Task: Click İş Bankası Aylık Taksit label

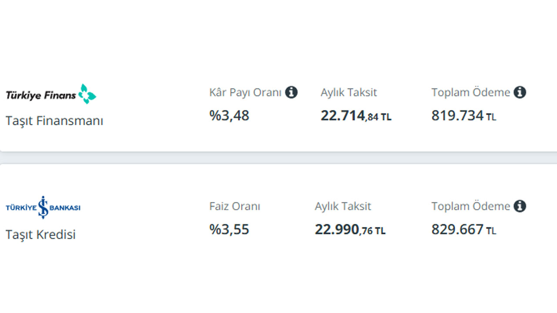Action: [343, 206]
